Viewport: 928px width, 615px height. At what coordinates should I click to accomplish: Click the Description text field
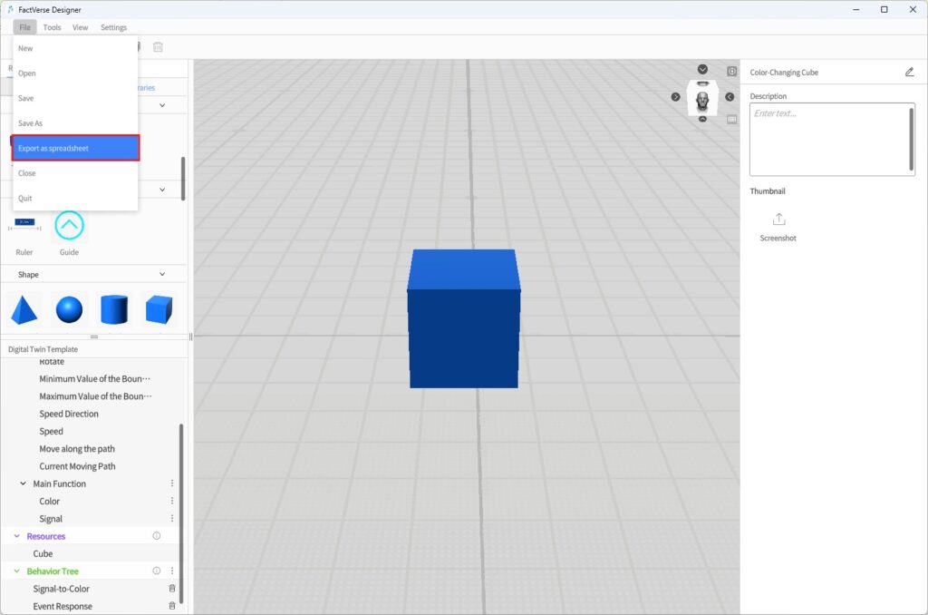tap(829, 140)
